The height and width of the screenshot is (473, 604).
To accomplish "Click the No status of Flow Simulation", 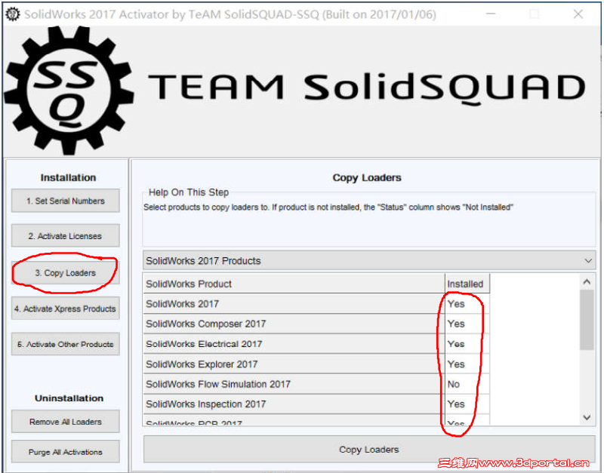I will [454, 384].
